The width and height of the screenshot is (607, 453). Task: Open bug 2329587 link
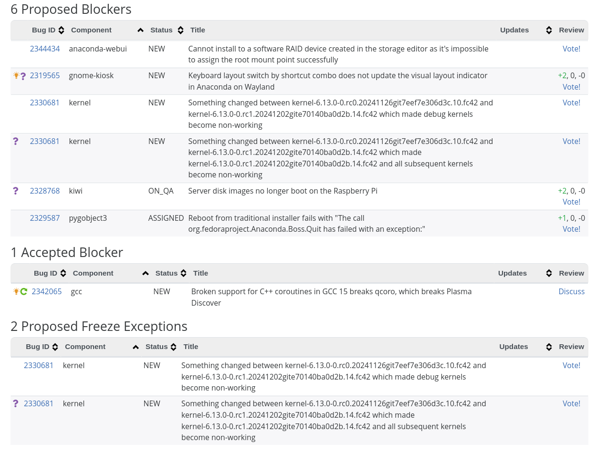tap(45, 218)
